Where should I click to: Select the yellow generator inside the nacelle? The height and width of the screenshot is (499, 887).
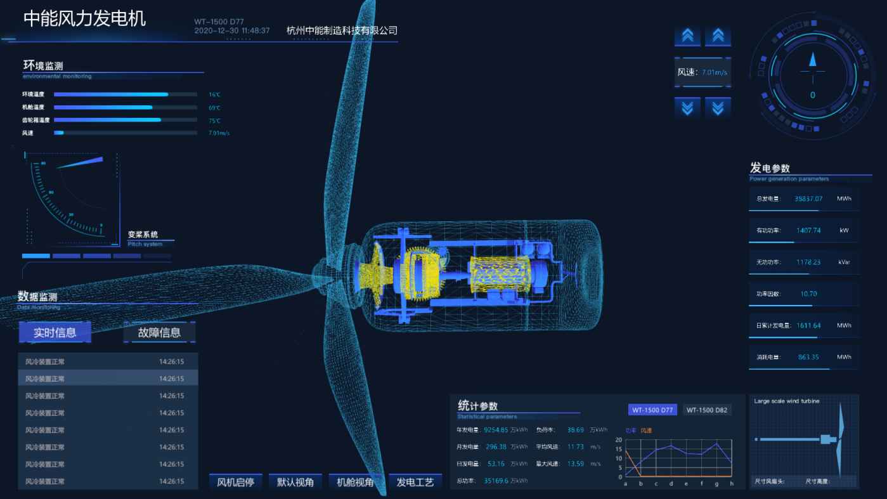tap(498, 278)
